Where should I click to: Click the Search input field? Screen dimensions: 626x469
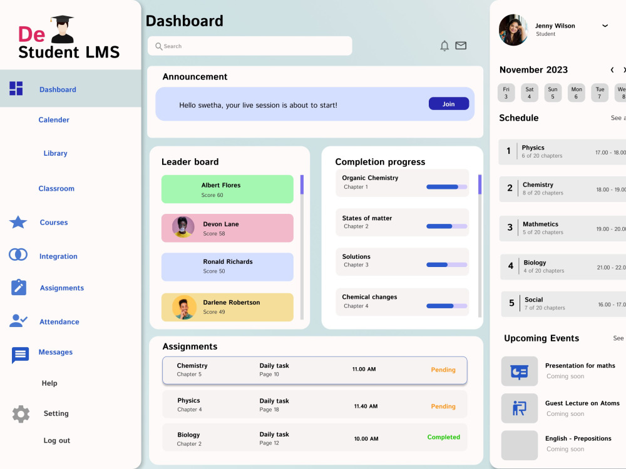[x=250, y=46]
